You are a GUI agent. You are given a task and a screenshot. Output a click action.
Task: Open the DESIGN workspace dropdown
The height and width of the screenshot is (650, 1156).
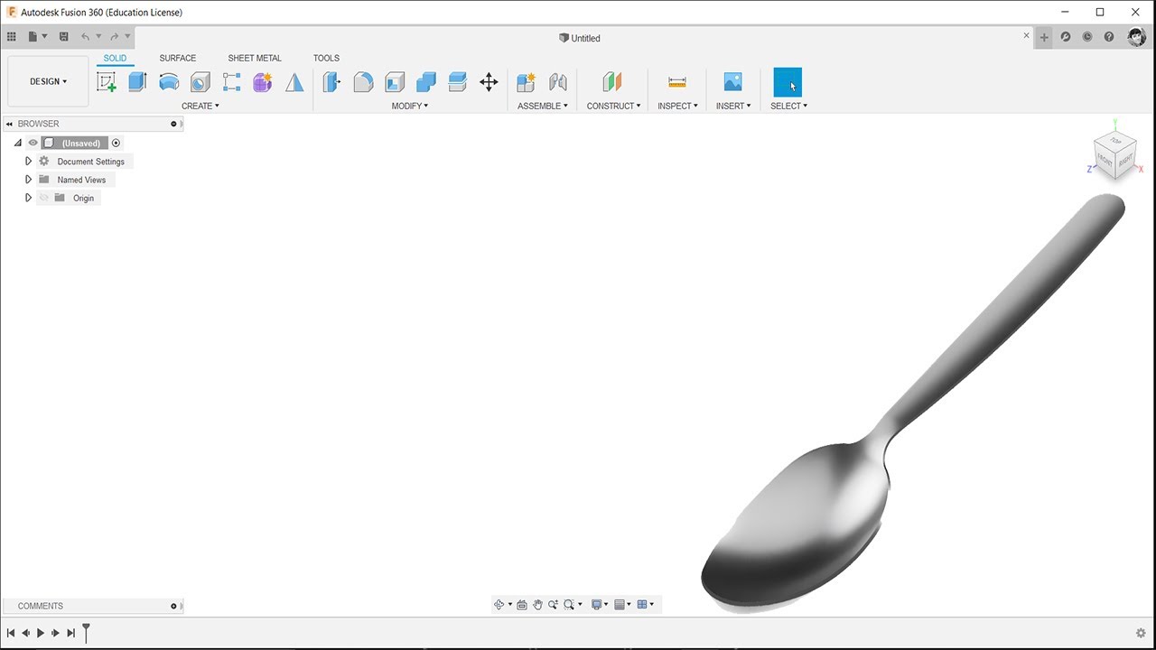coord(48,81)
